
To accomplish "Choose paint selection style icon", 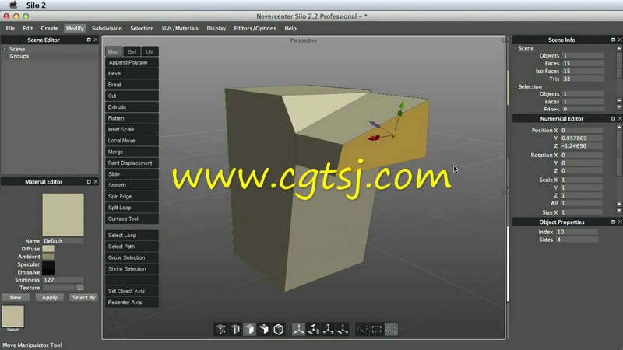I will pyautogui.click(x=362, y=329).
